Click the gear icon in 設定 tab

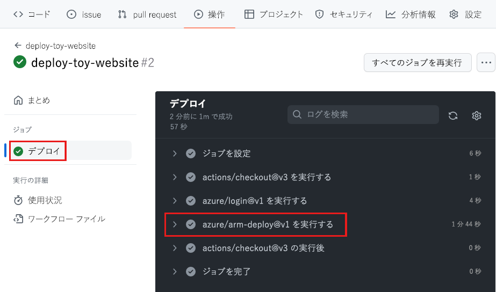pos(454,14)
